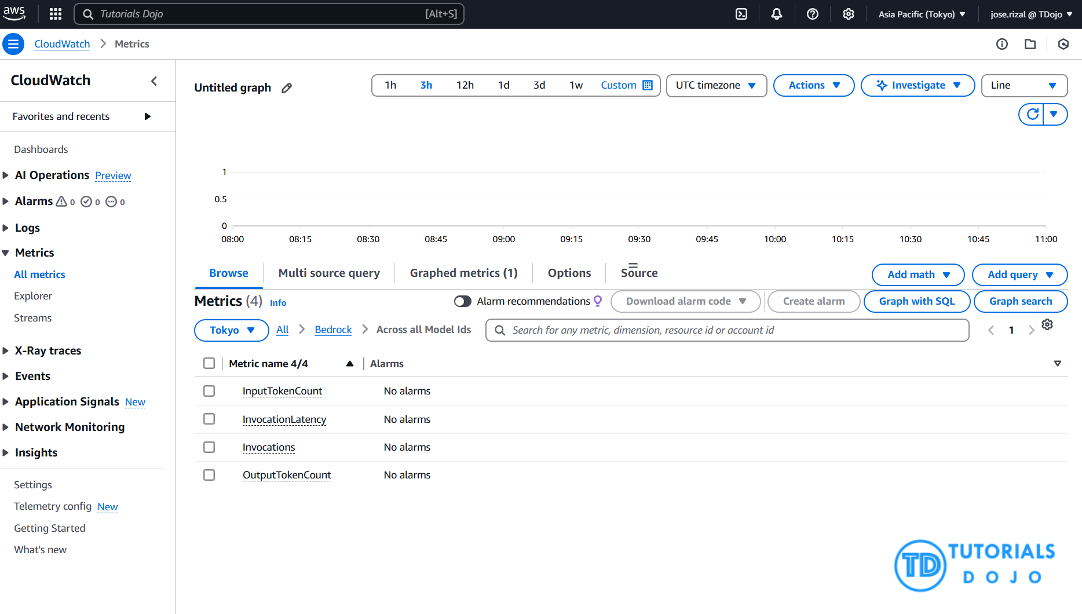
Task: Click the search magnifier in top bar
Action: [x=88, y=14]
